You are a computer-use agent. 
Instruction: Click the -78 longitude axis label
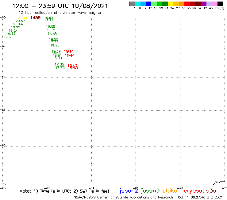click(180, 188)
